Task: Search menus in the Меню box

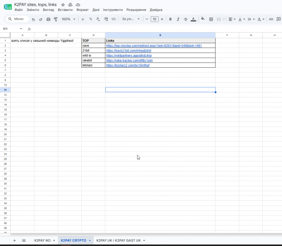Action: [17, 19]
